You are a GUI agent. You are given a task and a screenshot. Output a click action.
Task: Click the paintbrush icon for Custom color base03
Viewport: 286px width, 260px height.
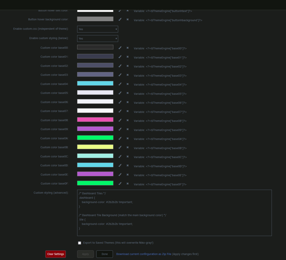tap(120, 75)
